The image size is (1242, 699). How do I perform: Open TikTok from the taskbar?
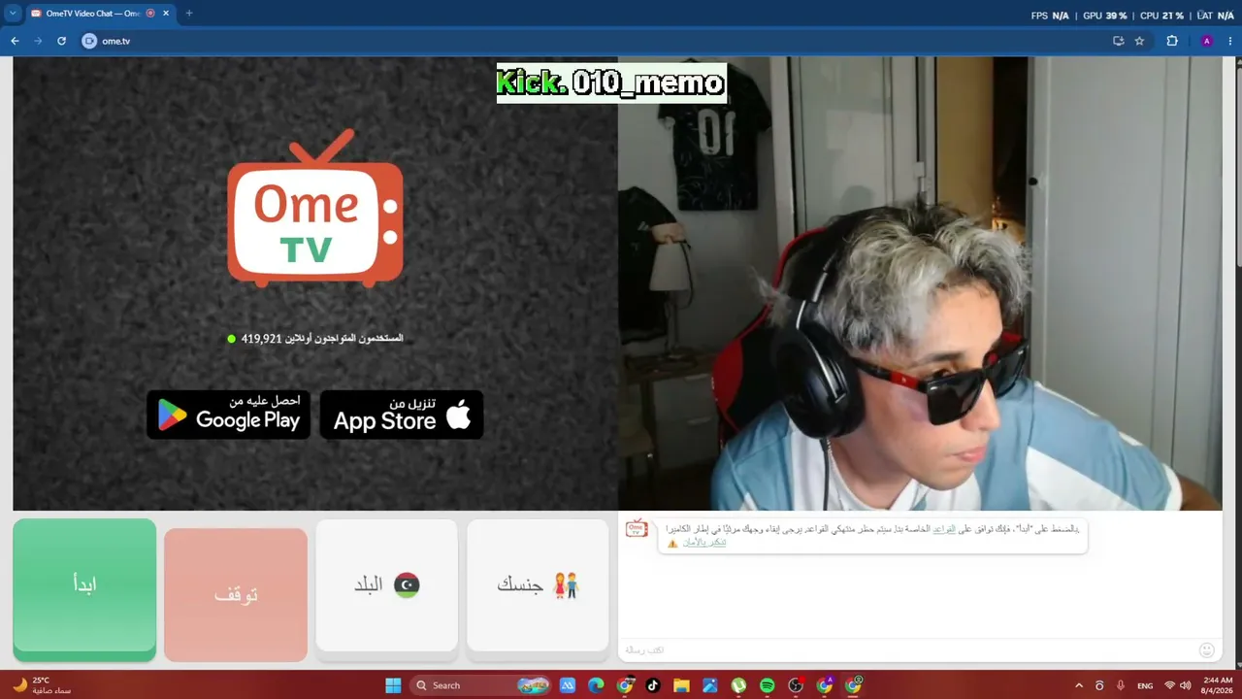pos(652,685)
